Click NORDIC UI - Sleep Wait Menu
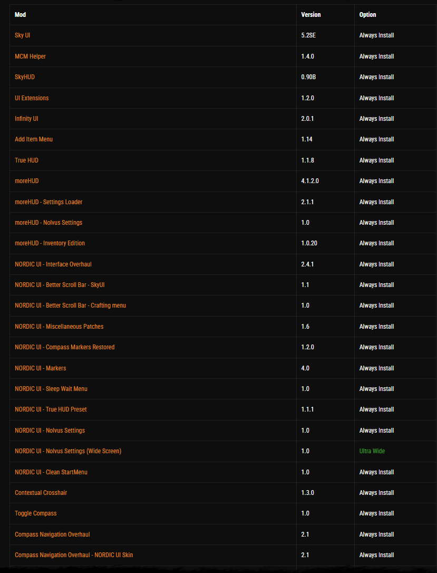The width and height of the screenshot is (437, 573). tap(51, 389)
